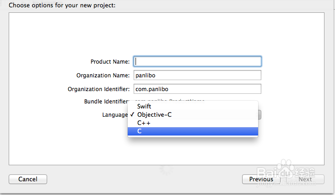This screenshot has height=195, width=335.
Task: Click the checkmark beside Objective-C
Action: [132, 114]
